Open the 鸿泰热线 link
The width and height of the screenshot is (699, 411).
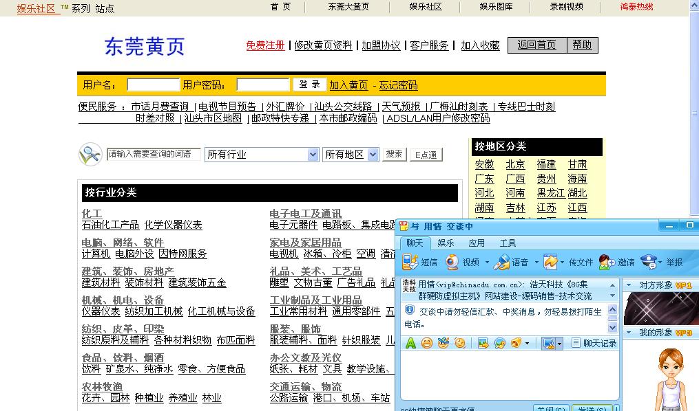(636, 7)
